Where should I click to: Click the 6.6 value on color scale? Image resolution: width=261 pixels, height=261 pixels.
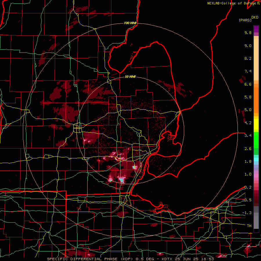(x=248, y=84)
